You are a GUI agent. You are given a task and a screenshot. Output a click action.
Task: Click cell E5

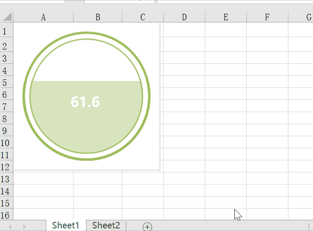[226, 82]
